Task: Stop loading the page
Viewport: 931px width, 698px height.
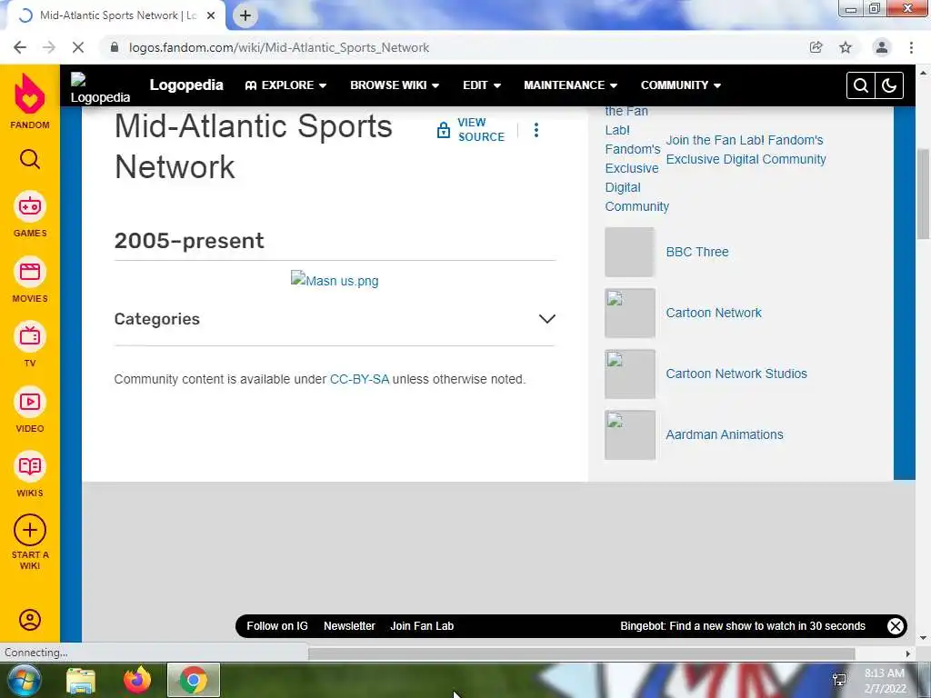Action: [x=78, y=47]
